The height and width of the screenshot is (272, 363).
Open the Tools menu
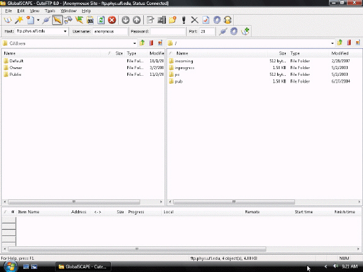tap(50, 11)
